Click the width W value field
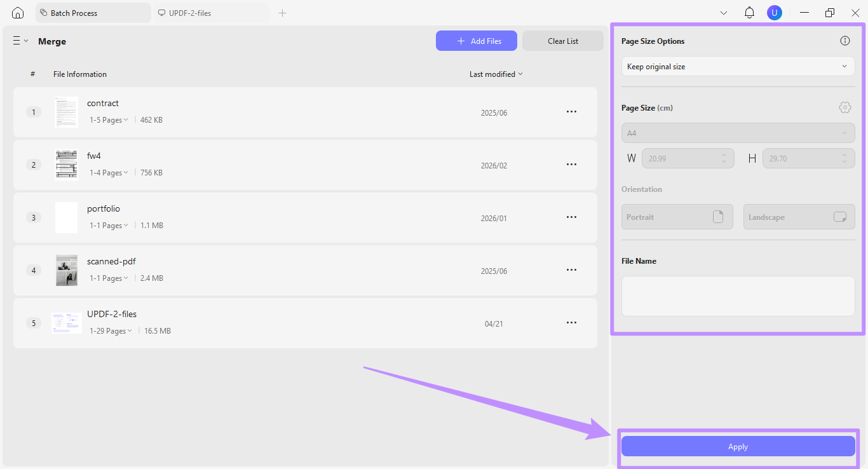This screenshot has height=469, width=868. click(x=688, y=158)
